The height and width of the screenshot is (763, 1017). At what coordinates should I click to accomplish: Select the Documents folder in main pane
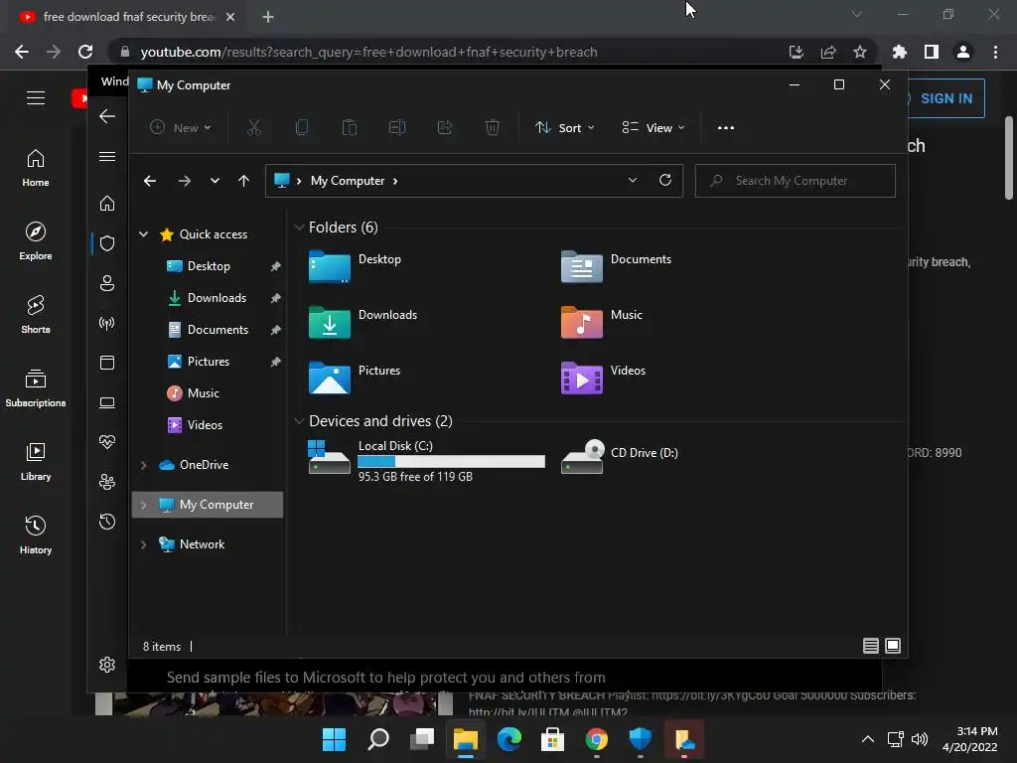[x=616, y=266]
